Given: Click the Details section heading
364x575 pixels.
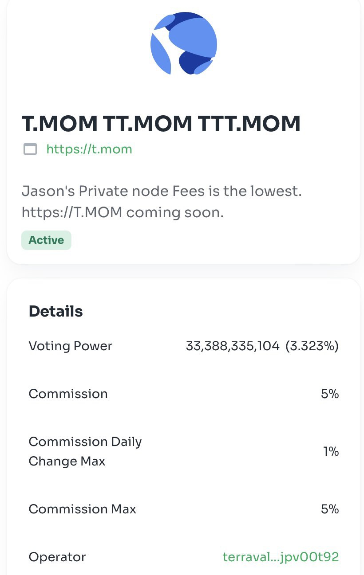Looking at the screenshot, I should coord(56,311).
